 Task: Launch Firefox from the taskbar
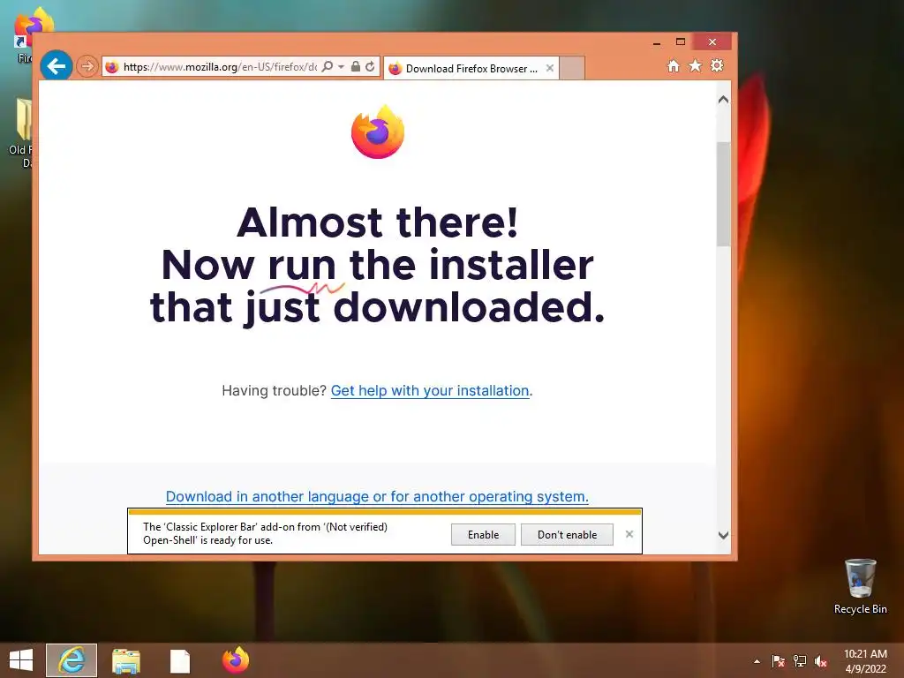click(x=235, y=660)
